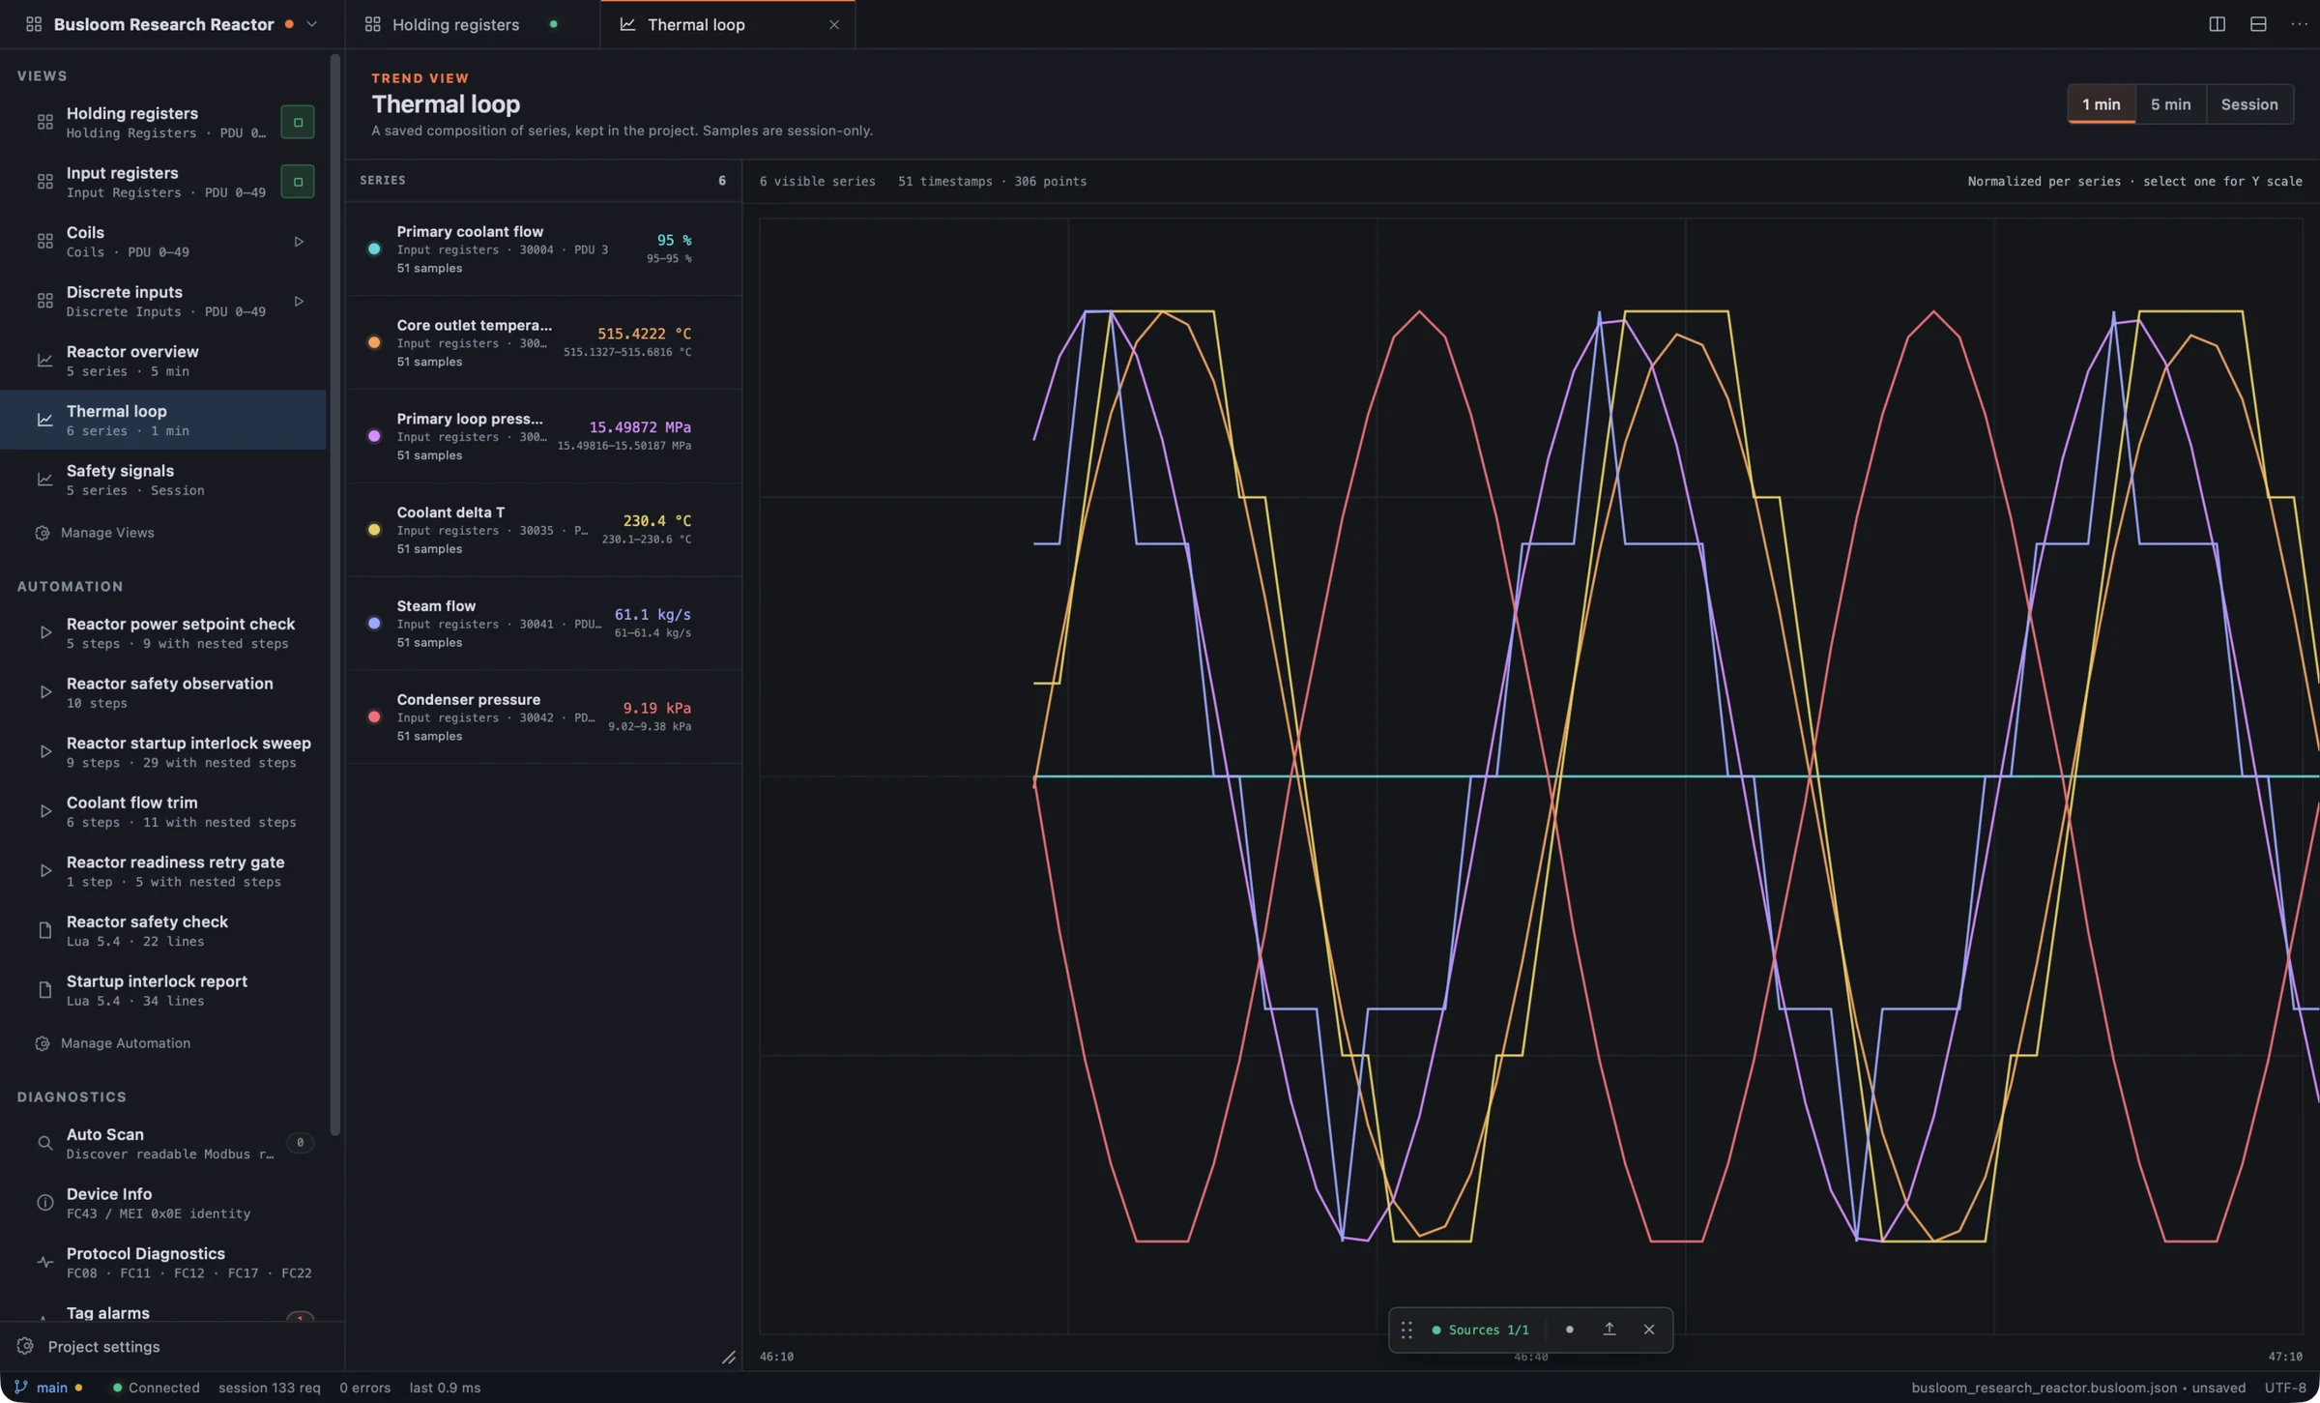Image resolution: width=2320 pixels, height=1403 pixels.
Task: Switch to Holding registers tab
Action: coord(472,24)
